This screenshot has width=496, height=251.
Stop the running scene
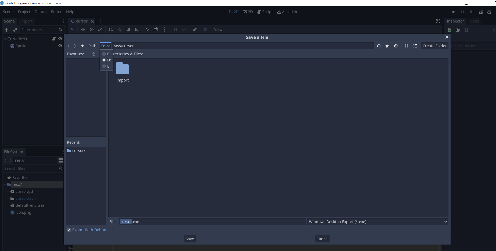pos(471,12)
